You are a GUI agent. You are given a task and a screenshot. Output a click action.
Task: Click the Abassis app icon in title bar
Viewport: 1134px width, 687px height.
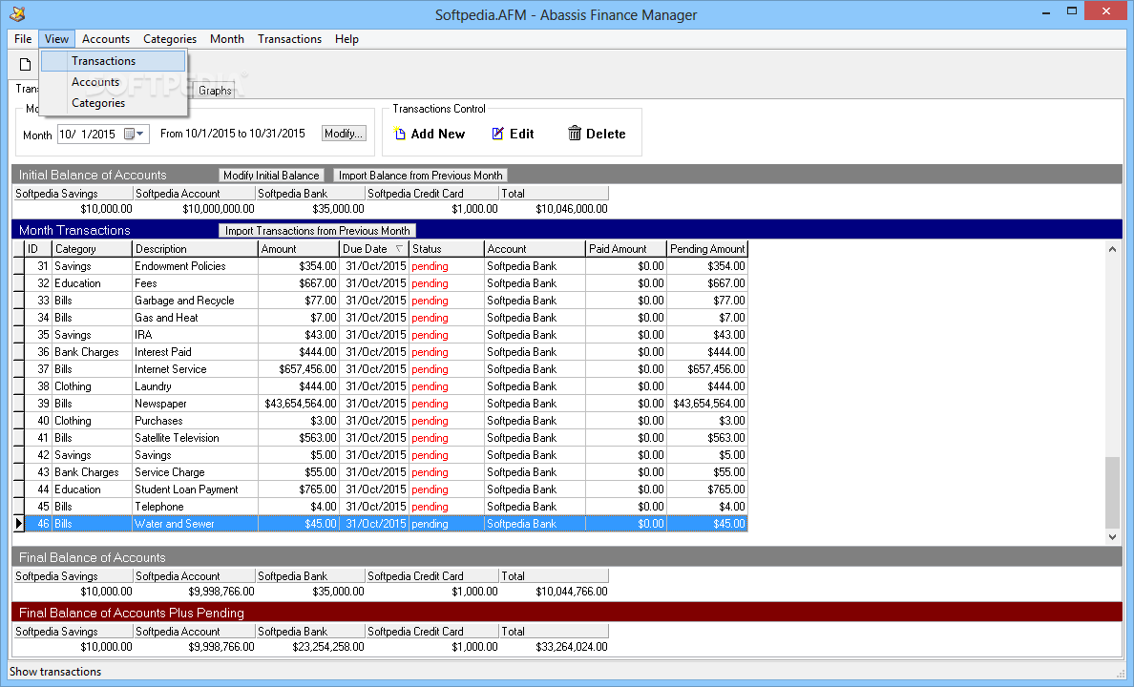tap(17, 13)
